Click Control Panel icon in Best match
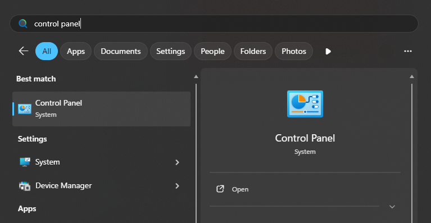This screenshot has width=431, height=223. pyautogui.click(x=25, y=109)
